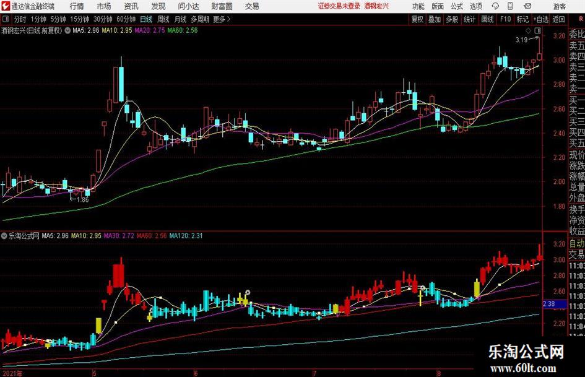Open the mail envelope icon

(x=527, y=6)
